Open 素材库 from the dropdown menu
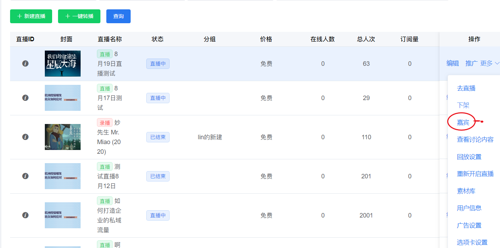500x248 pixels. [x=466, y=191]
